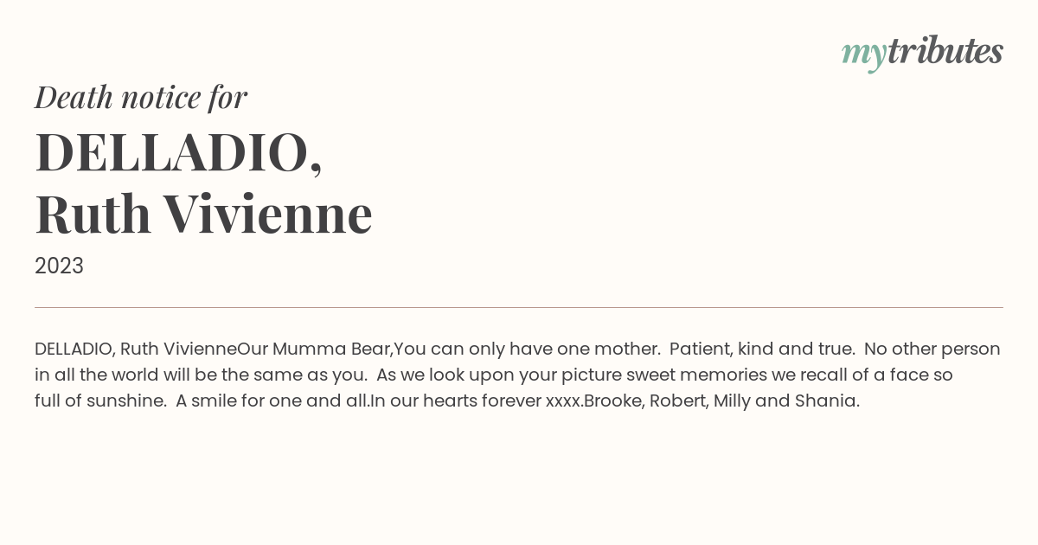The height and width of the screenshot is (545, 1038).
Task: Click "DELLADIO, Ruth Vivienne" at paragraph start
Action: pyautogui.click(x=136, y=349)
